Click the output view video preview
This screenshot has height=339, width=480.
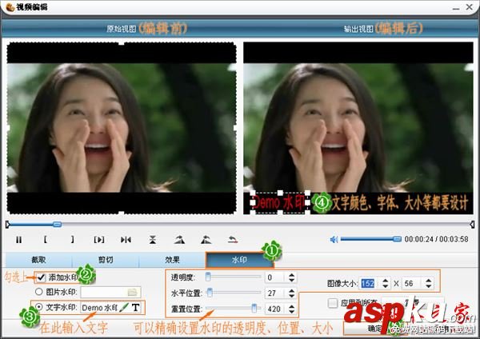click(x=358, y=128)
